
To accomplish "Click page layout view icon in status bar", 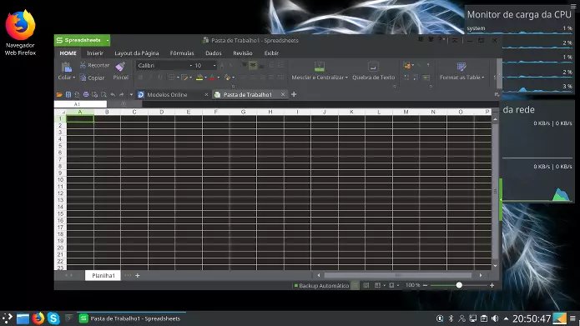I will (366, 285).
